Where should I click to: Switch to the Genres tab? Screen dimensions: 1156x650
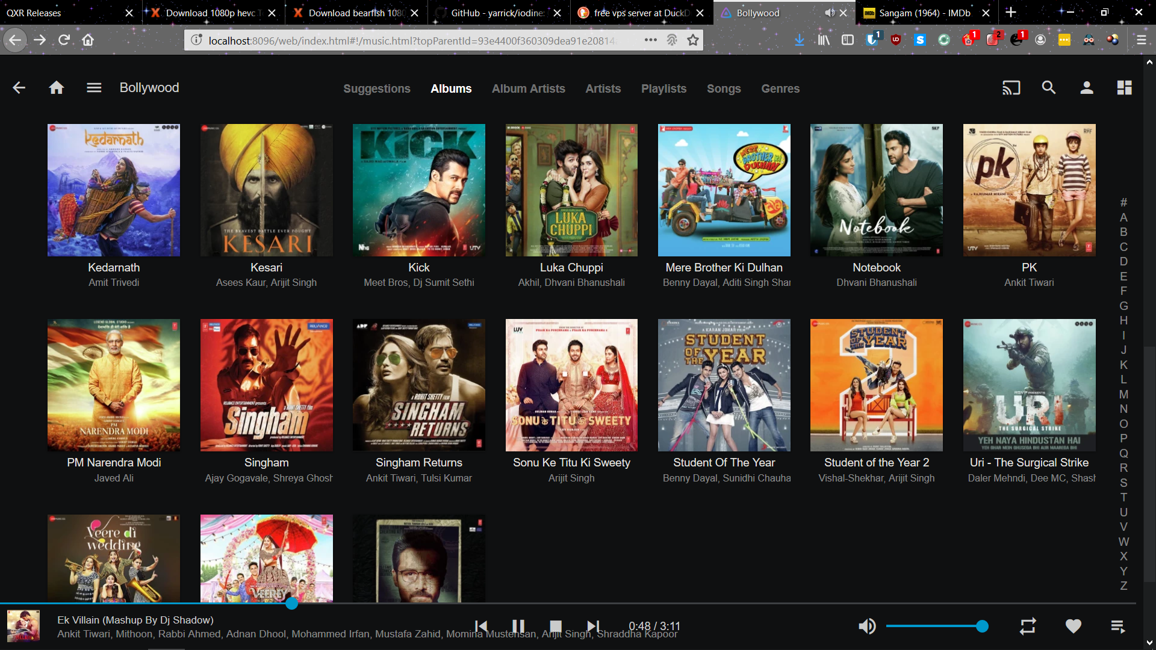(x=780, y=88)
